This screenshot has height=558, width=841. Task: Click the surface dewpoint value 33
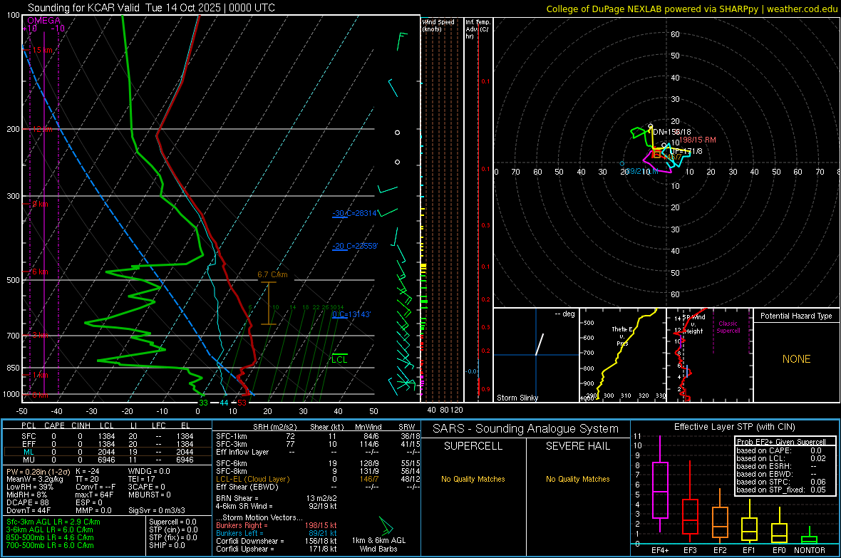(x=203, y=403)
